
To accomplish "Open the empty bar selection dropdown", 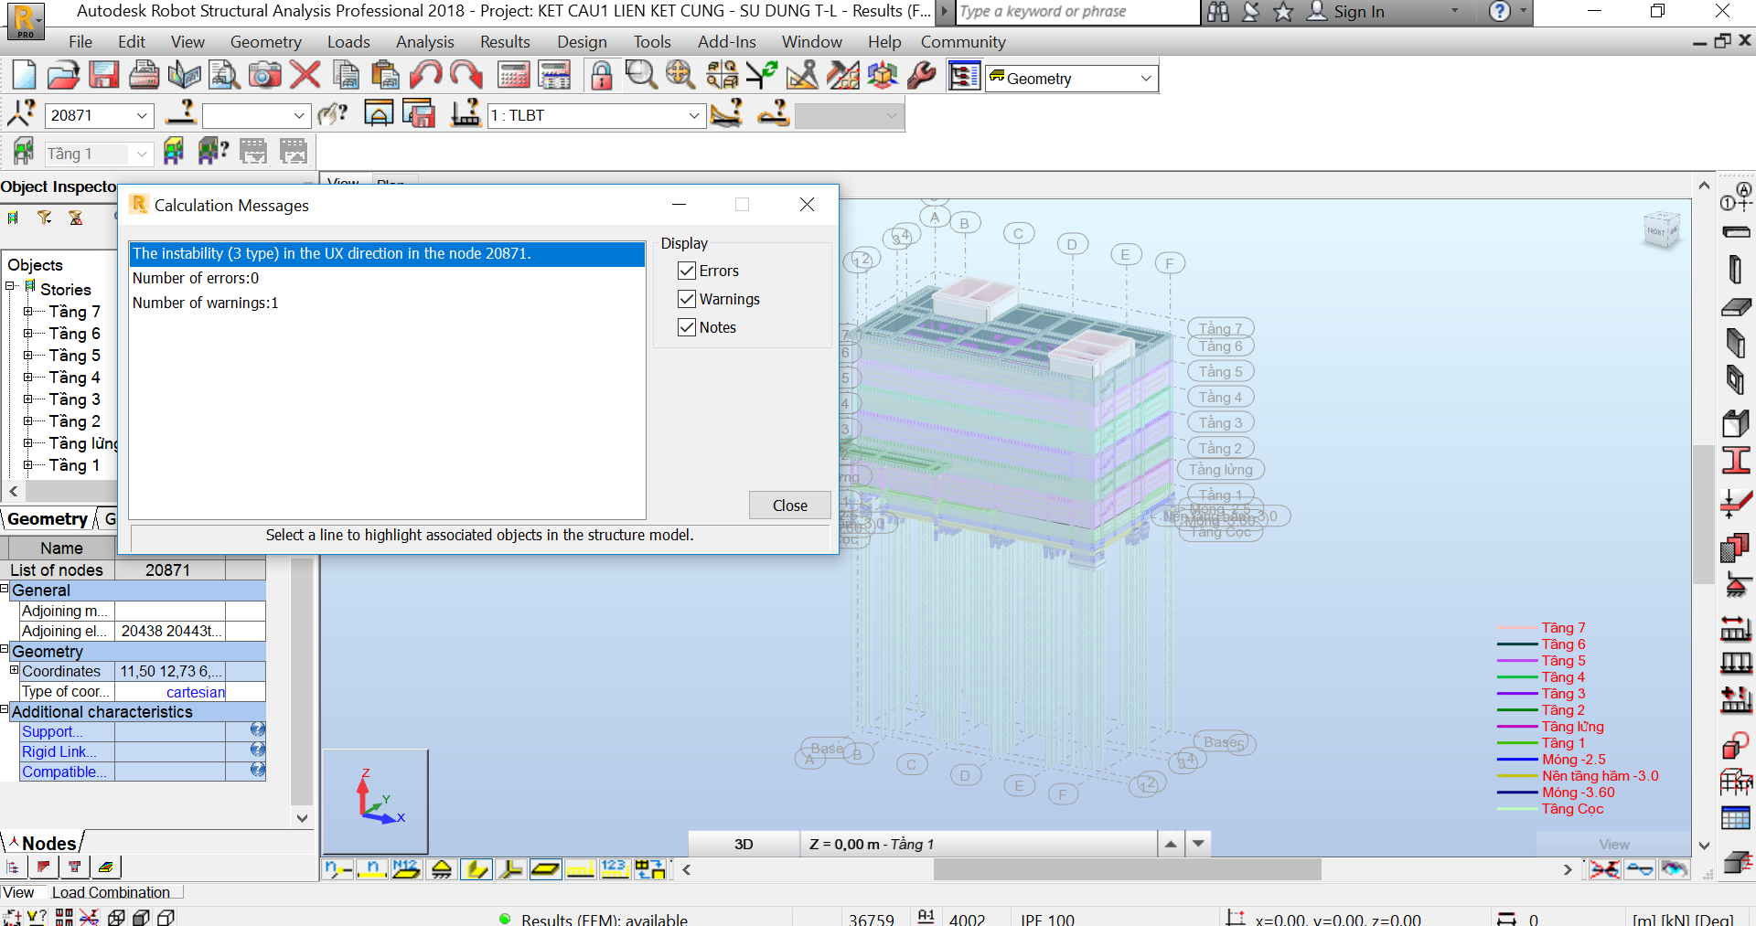I will point(299,115).
